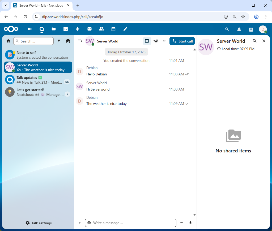Open the Files app from the top bar
Image resolution: width=272 pixels, height=231 pixels.
pyautogui.click(x=53, y=29)
